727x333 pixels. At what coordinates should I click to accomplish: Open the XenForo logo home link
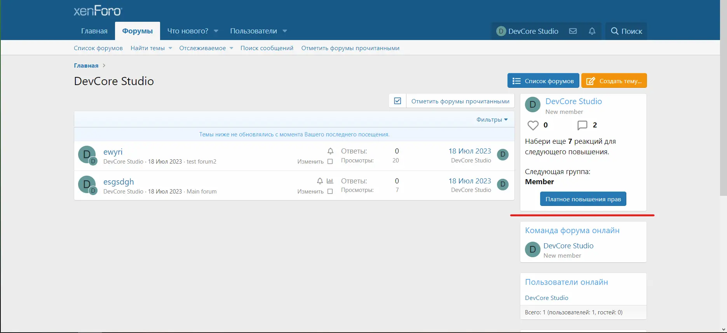pos(98,11)
